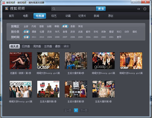Open the 生活大爆炸第1季 poster thumbnail
The image size is (152, 118).
coord(48,89)
